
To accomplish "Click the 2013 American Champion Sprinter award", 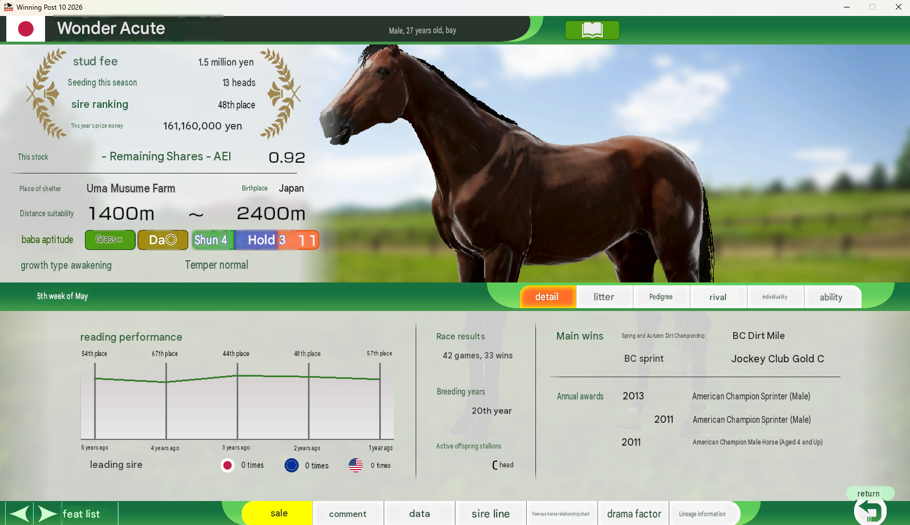I will [x=751, y=396].
